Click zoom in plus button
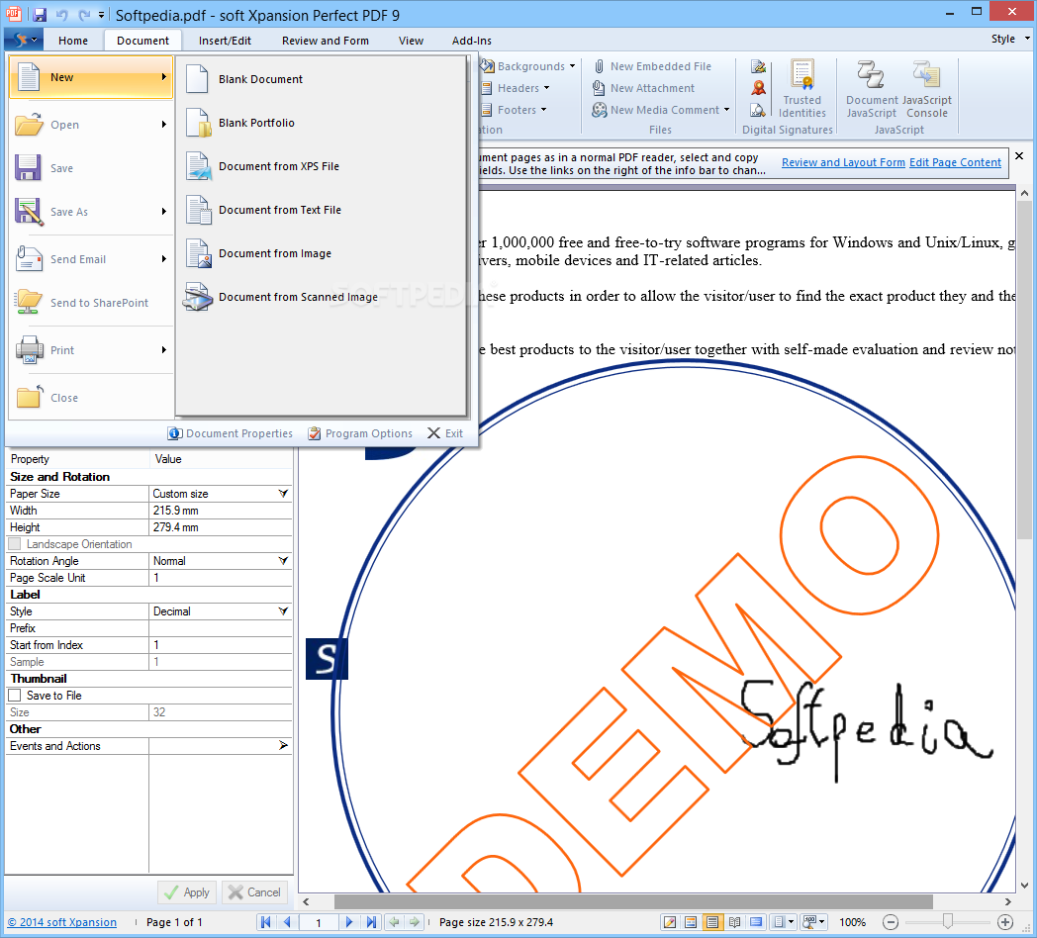The image size is (1037, 938). [x=1005, y=922]
